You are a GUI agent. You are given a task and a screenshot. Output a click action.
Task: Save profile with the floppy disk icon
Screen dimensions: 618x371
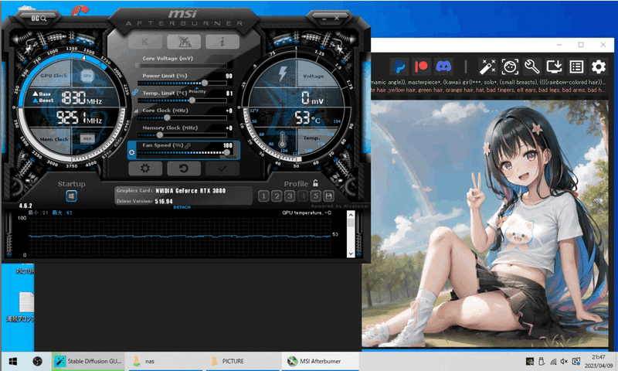pos(329,196)
